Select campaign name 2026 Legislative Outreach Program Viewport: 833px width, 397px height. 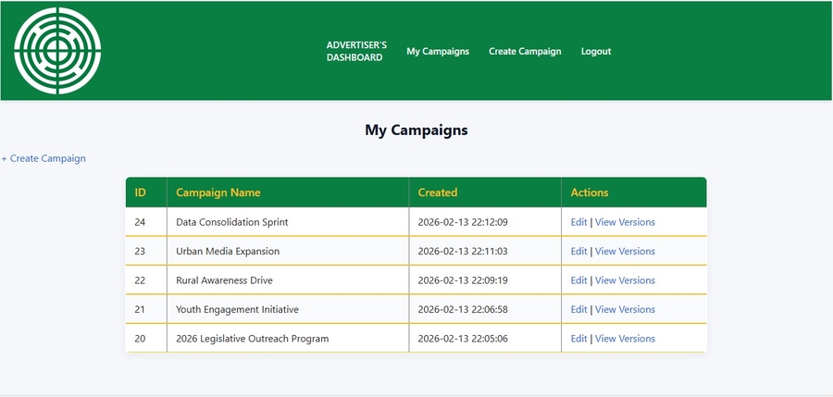253,339
